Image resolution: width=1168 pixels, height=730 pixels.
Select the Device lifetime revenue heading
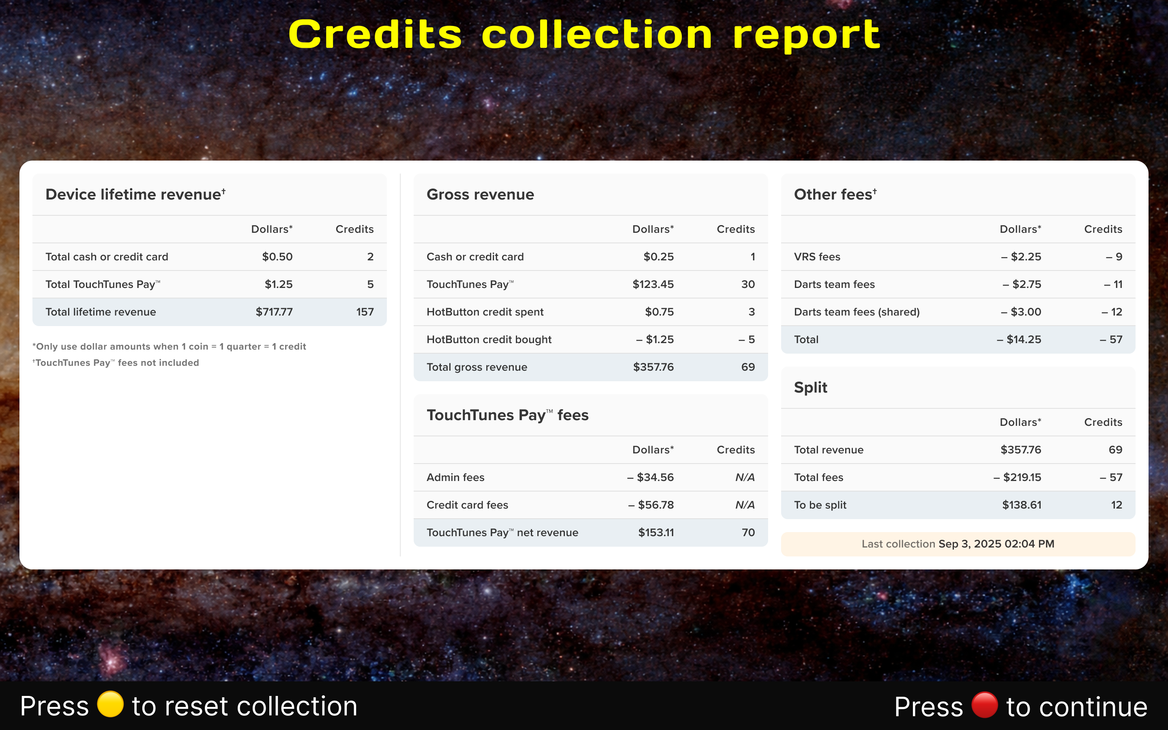pos(135,195)
